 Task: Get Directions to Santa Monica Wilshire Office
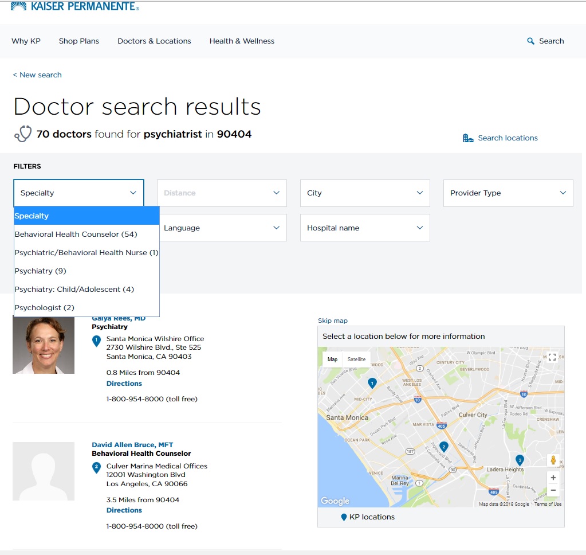coord(124,384)
